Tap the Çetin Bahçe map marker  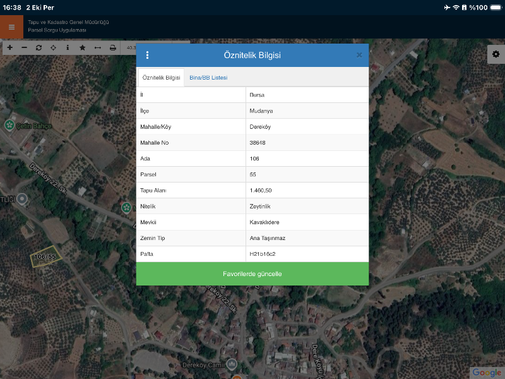coord(9,125)
